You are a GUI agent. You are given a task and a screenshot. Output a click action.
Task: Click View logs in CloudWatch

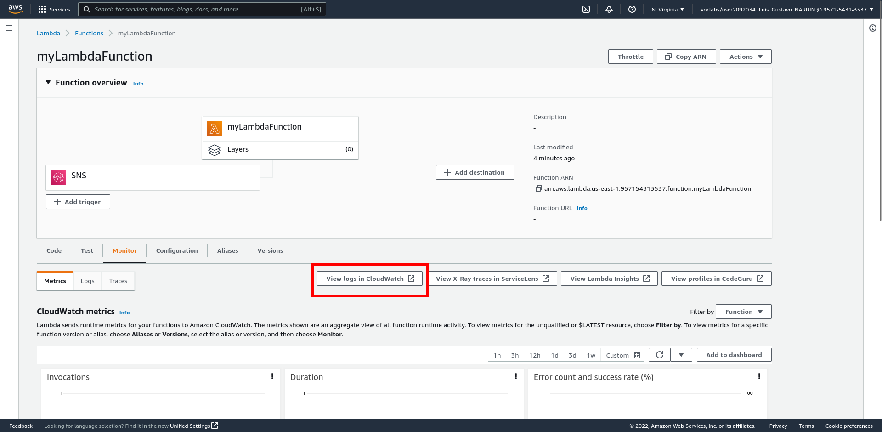pos(370,279)
